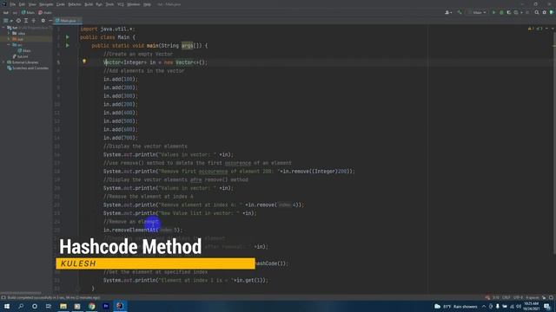
Task: Expand the out folder node
Action: click(9, 39)
